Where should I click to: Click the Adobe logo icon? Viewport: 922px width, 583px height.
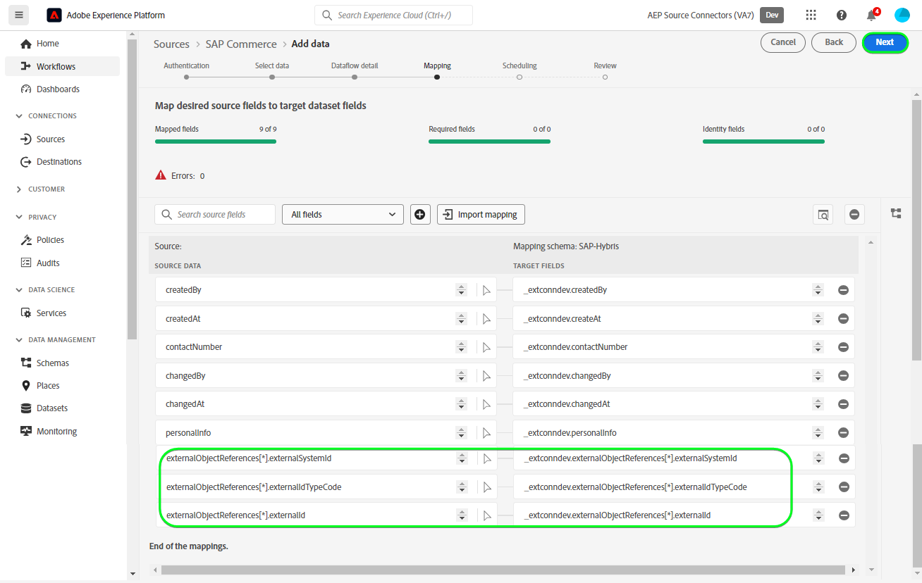[54, 15]
